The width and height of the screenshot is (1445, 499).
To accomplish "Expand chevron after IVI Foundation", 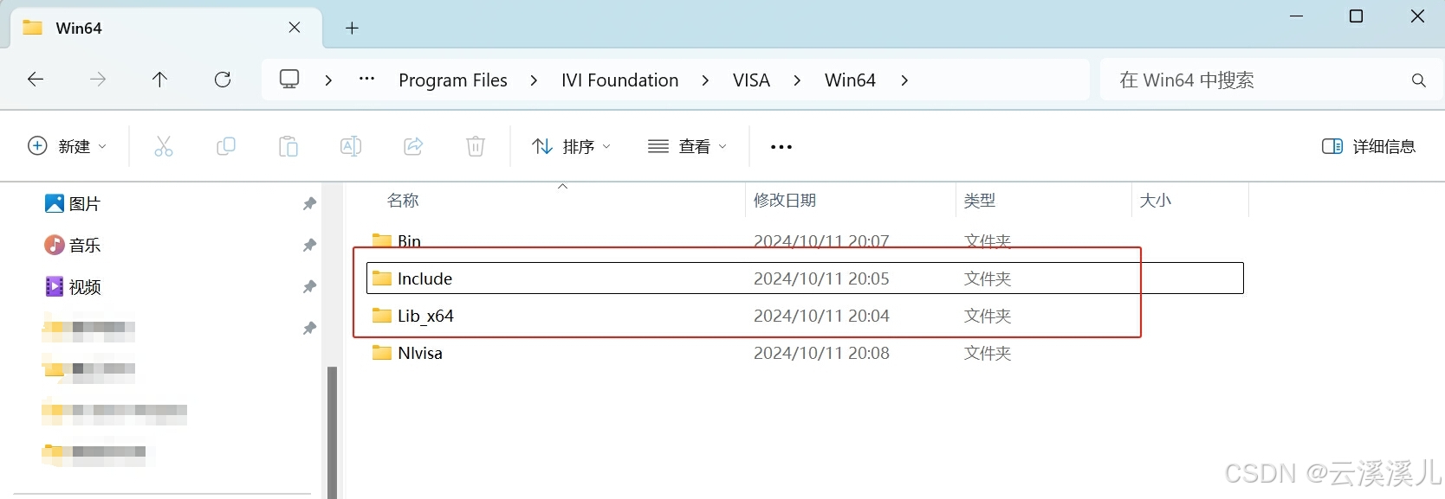I will [705, 80].
